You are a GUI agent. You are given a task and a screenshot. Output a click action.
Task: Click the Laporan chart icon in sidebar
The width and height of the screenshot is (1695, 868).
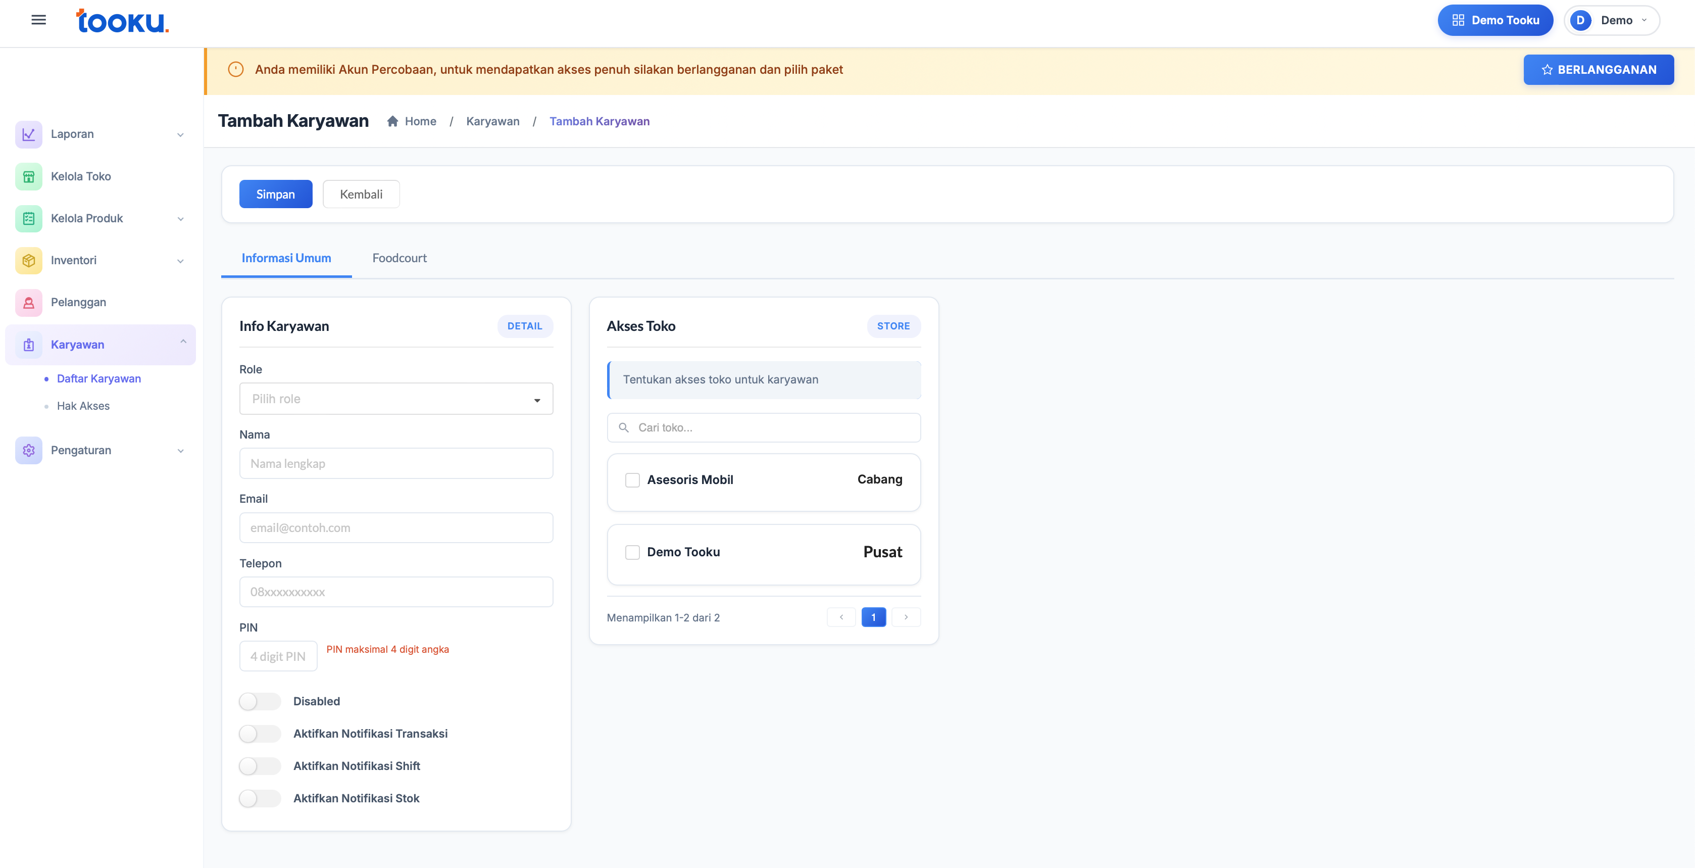tap(28, 134)
